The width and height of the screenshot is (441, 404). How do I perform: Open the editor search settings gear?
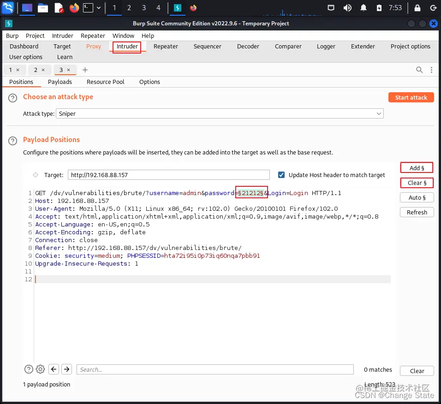[40, 369]
